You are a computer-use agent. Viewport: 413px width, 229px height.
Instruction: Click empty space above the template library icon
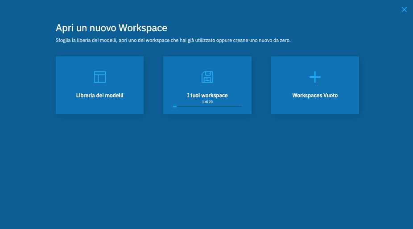click(99, 62)
